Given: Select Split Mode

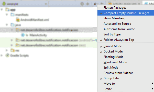Looking at the screenshot, I should (x=126, y=68).
